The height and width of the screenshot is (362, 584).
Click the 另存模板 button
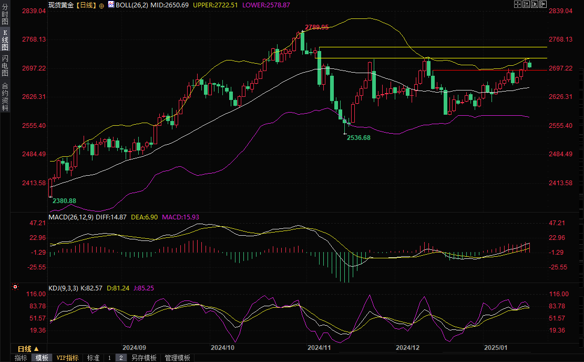pos(144,358)
